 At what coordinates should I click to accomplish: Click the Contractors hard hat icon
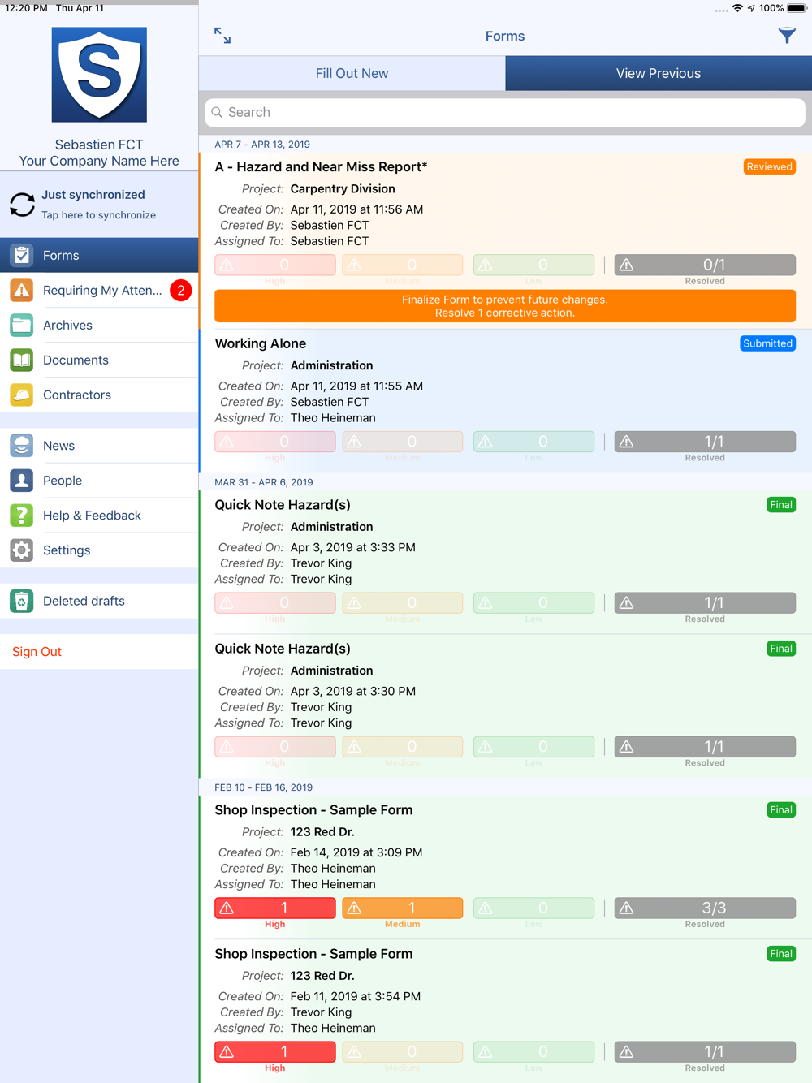coord(22,395)
